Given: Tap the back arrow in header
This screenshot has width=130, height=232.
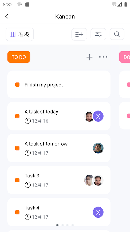Looking at the screenshot, I should [7, 16].
